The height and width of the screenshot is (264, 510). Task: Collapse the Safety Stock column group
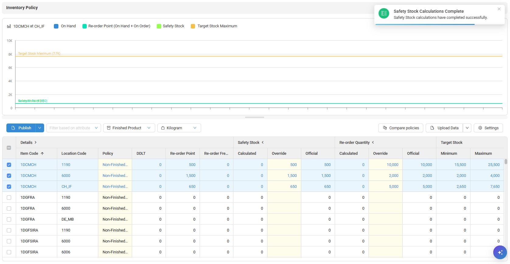(x=263, y=143)
